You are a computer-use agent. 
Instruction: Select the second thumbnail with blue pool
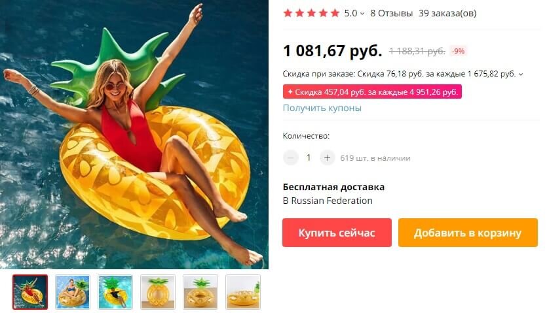coord(73,291)
